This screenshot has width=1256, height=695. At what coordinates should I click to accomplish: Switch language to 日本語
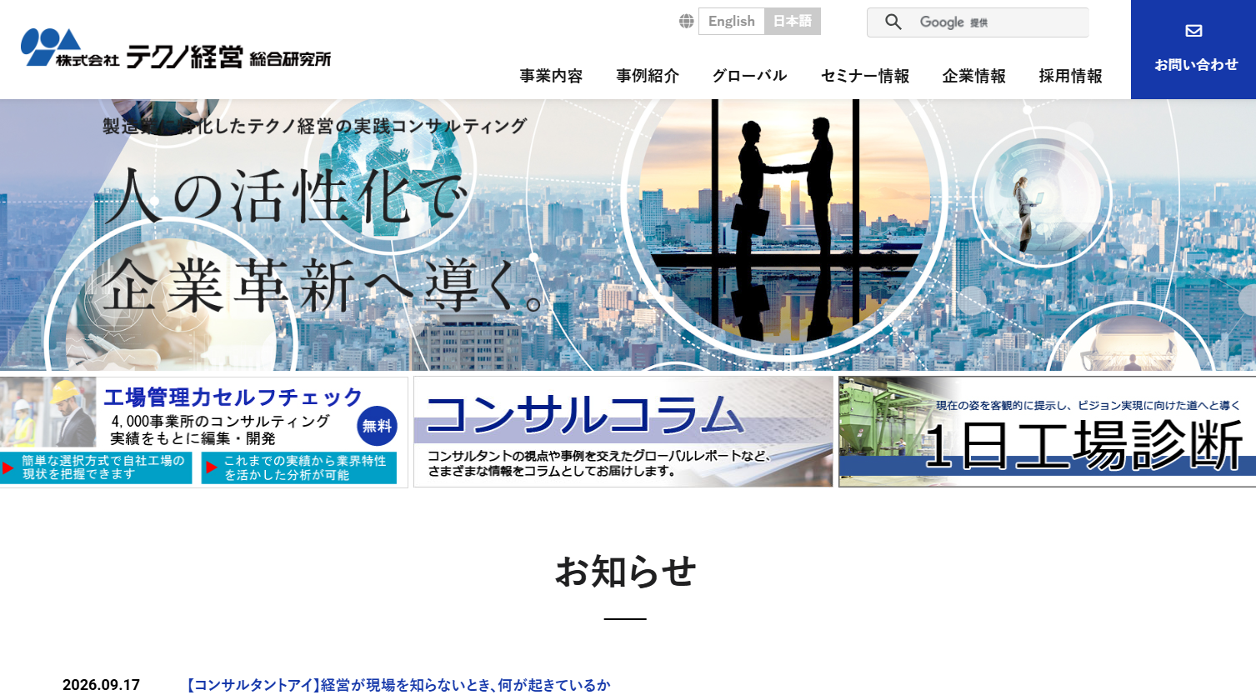793,22
